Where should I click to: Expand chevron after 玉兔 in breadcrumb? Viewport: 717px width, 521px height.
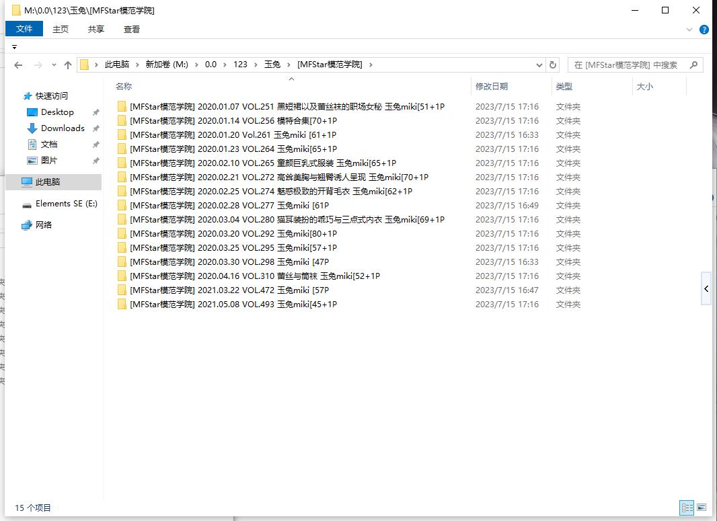pos(289,65)
